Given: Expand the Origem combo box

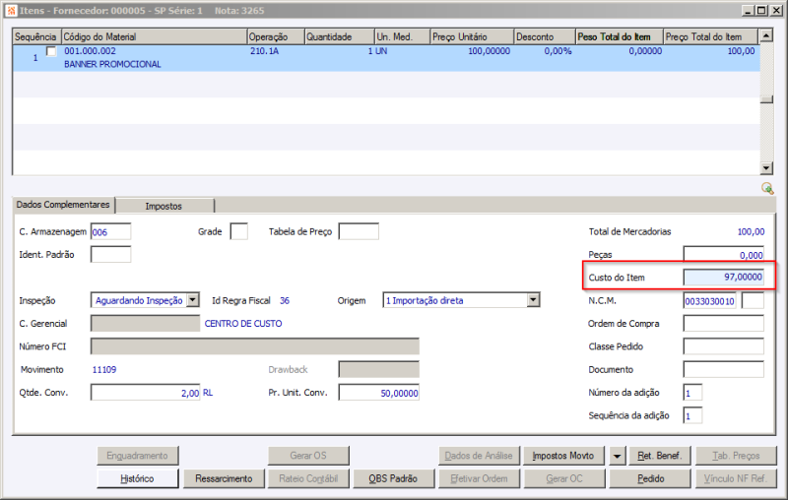Looking at the screenshot, I should click(x=533, y=300).
